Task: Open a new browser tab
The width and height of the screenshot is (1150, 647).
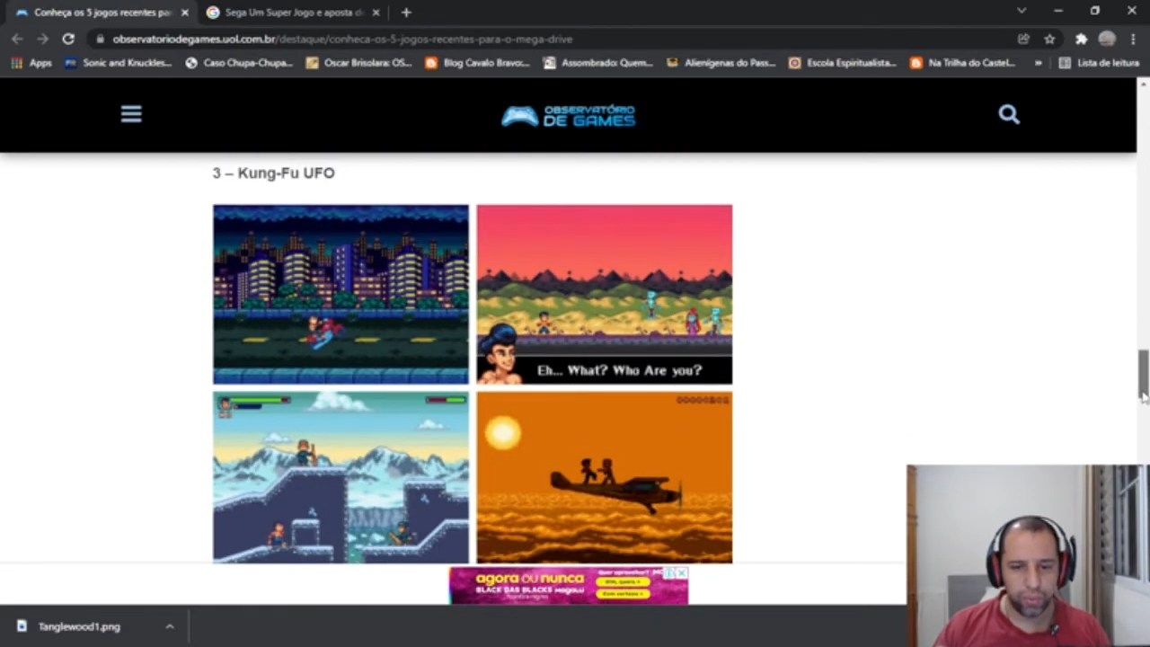Action: point(406,13)
